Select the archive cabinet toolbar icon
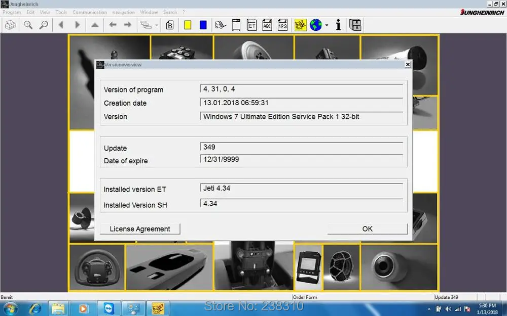The image size is (507, 316). 355,24
